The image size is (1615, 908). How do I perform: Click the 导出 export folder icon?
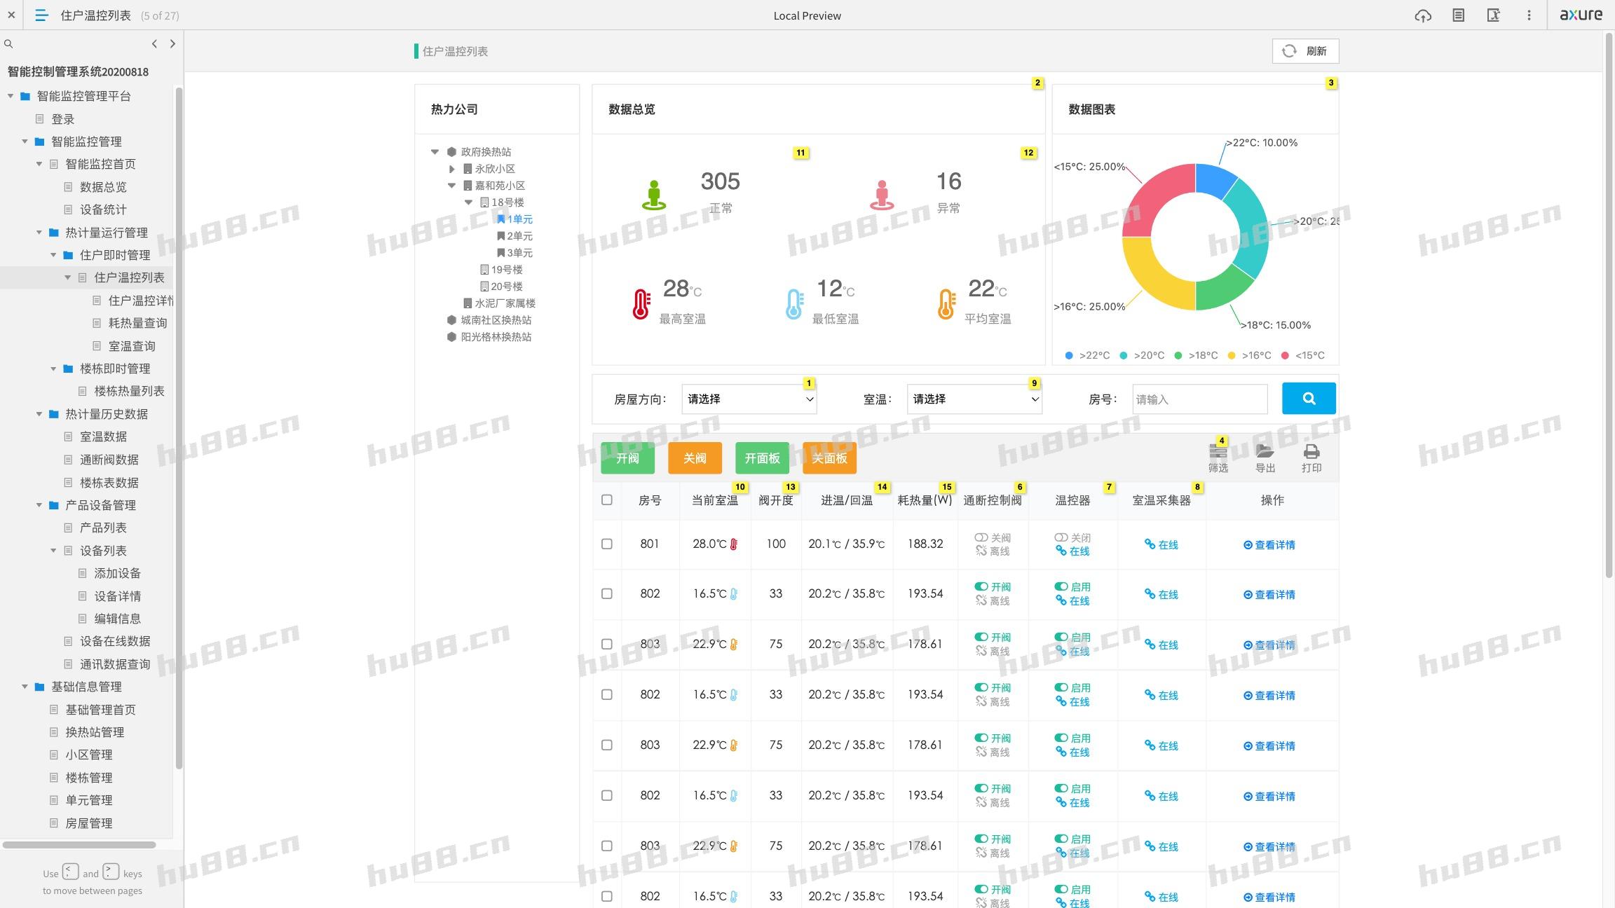tap(1265, 452)
